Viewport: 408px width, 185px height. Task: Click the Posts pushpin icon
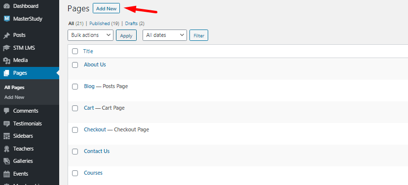[x=6, y=35]
